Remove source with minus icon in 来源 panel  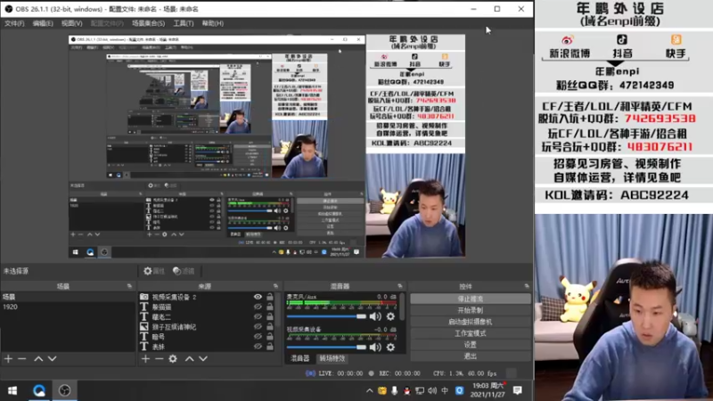159,359
